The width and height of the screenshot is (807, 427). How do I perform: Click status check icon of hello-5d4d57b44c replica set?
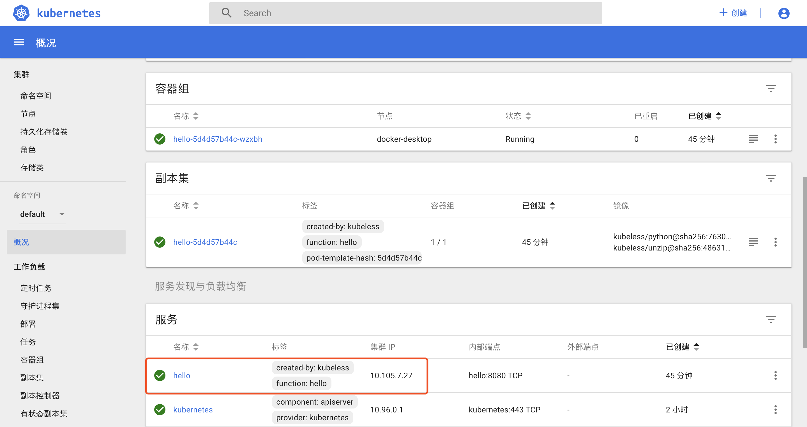click(x=160, y=242)
